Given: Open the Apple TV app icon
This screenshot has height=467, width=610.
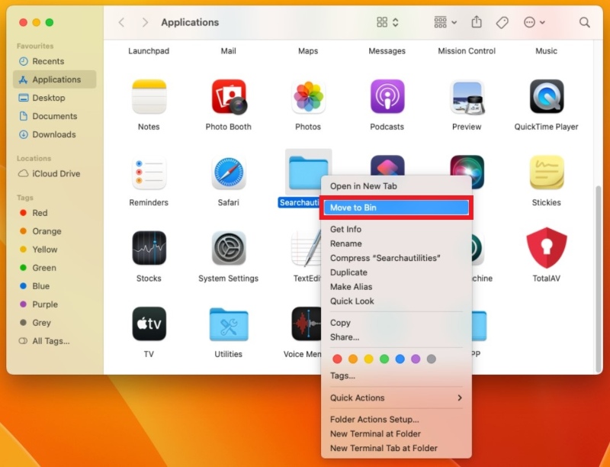Looking at the screenshot, I should 149,324.
